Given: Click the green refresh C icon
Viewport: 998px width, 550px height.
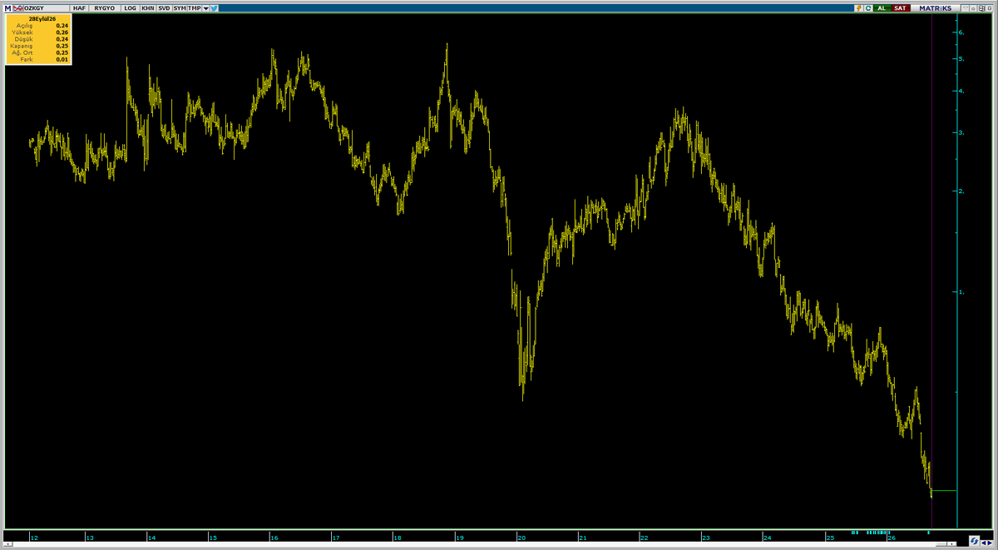Looking at the screenshot, I should pos(868,7).
